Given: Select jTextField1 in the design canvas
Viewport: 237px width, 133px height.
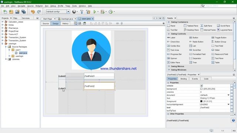Looking at the screenshot, I should click(x=99, y=76).
